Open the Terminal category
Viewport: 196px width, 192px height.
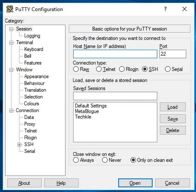[x=25, y=42]
